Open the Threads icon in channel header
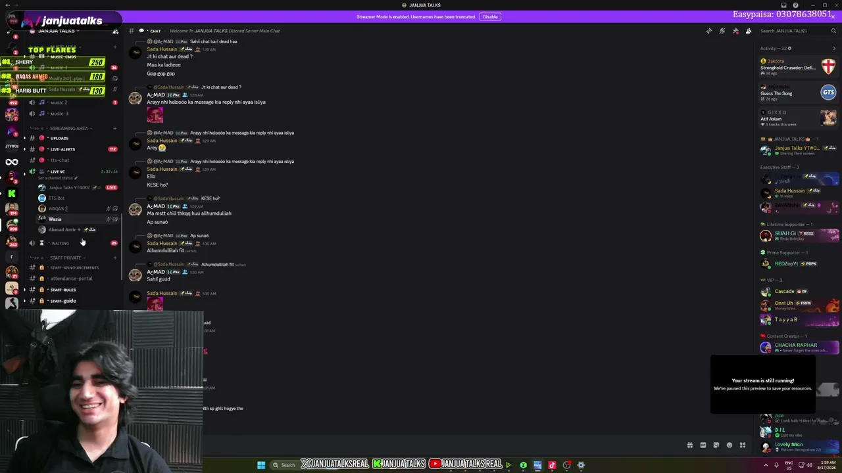The width and height of the screenshot is (842, 473). point(708,31)
